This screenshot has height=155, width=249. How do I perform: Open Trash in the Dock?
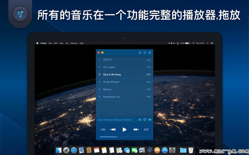(191, 150)
